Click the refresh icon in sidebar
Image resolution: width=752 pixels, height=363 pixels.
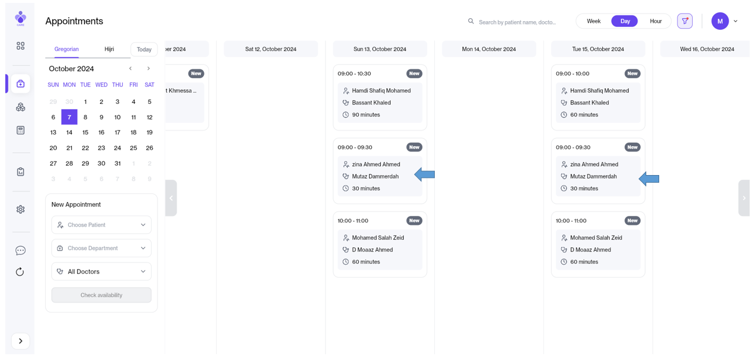pos(21,272)
